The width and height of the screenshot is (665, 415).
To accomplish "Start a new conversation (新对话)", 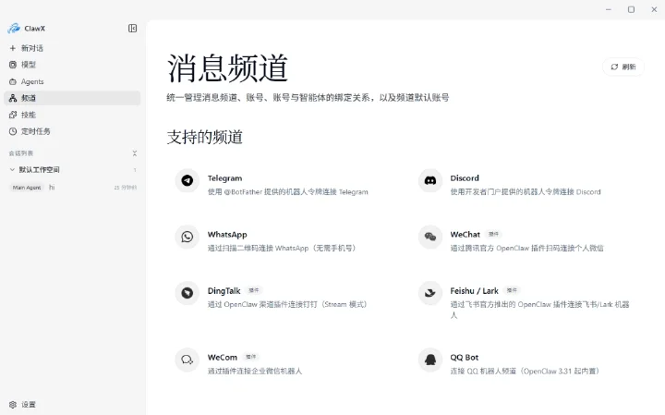I will (x=72, y=48).
